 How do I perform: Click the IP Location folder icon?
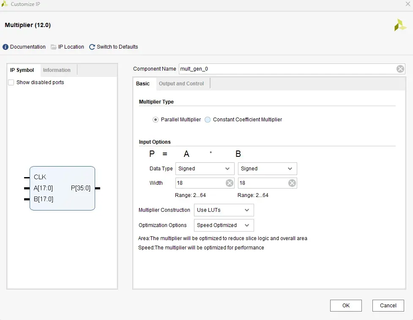pyautogui.click(x=53, y=47)
